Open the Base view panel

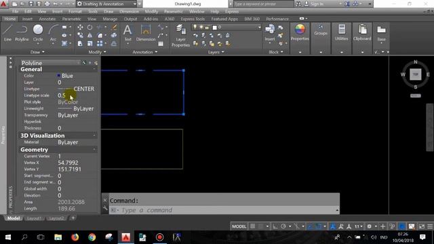pyautogui.click(x=381, y=33)
